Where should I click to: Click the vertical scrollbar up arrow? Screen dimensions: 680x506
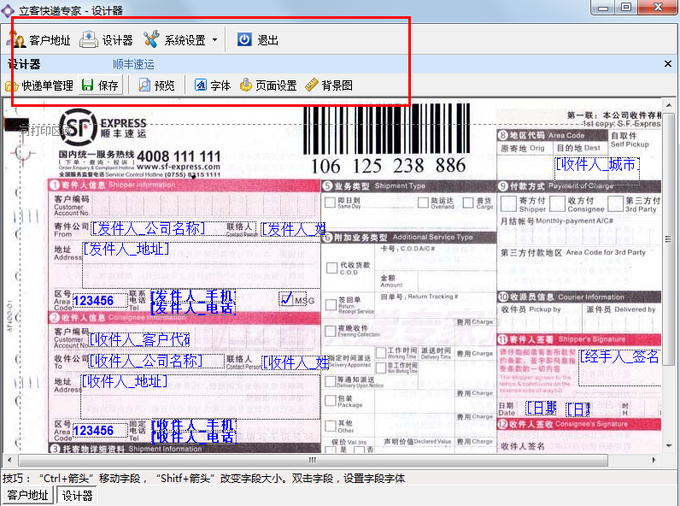click(669, 105)
